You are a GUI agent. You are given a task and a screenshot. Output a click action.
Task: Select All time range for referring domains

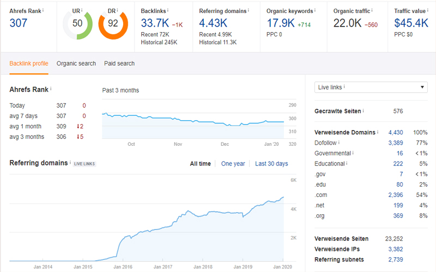pos(200,164)
